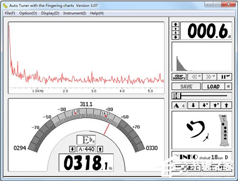Open the Option(O) menu
238x181 pixels.
coord(28,13)
